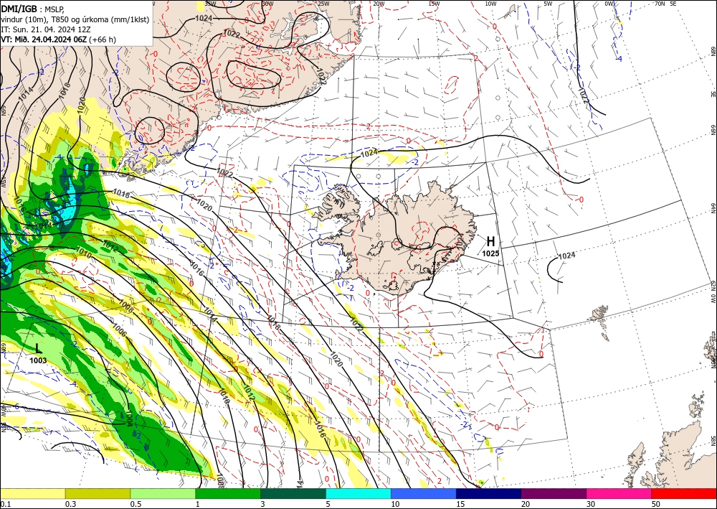
Task: Click the L low-pressure marker in the southwest
Action: 39,348
